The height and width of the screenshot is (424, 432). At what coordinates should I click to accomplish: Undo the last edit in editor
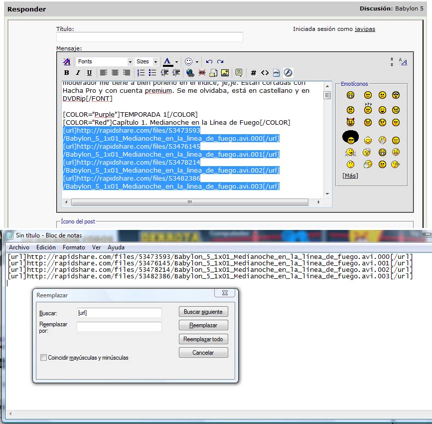click(x=209, y=62)
